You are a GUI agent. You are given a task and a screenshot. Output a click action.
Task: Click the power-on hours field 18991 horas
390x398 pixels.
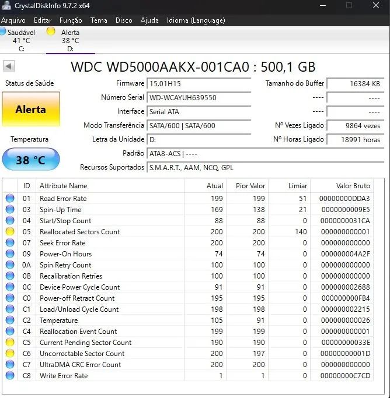coord(355,139)
